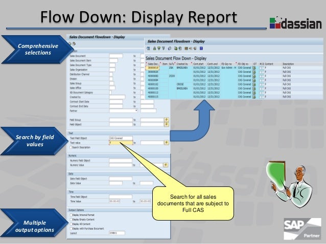Click the Numeric Field Object input field
326x244 pixels.
121,160
